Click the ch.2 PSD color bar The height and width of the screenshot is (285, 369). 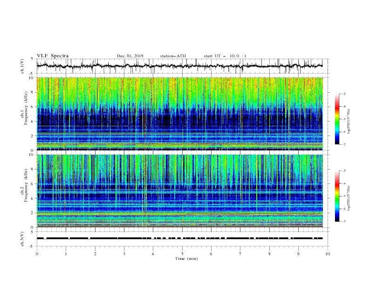pos(337,196)
